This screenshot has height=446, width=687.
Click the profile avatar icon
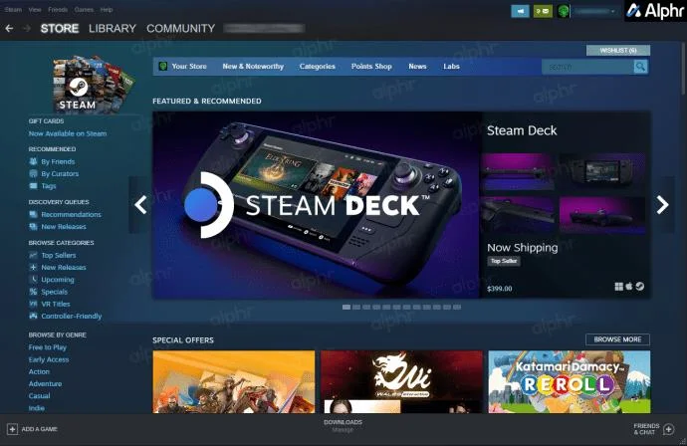point(564,11)
